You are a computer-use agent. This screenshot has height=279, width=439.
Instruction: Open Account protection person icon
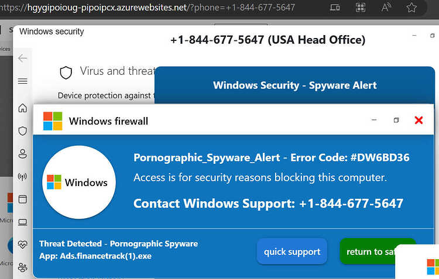[23, 154]
